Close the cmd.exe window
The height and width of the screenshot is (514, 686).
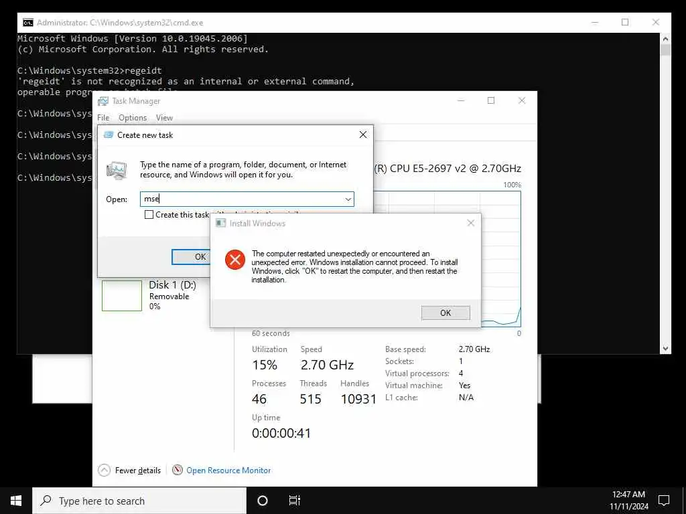tap(655, 22)
